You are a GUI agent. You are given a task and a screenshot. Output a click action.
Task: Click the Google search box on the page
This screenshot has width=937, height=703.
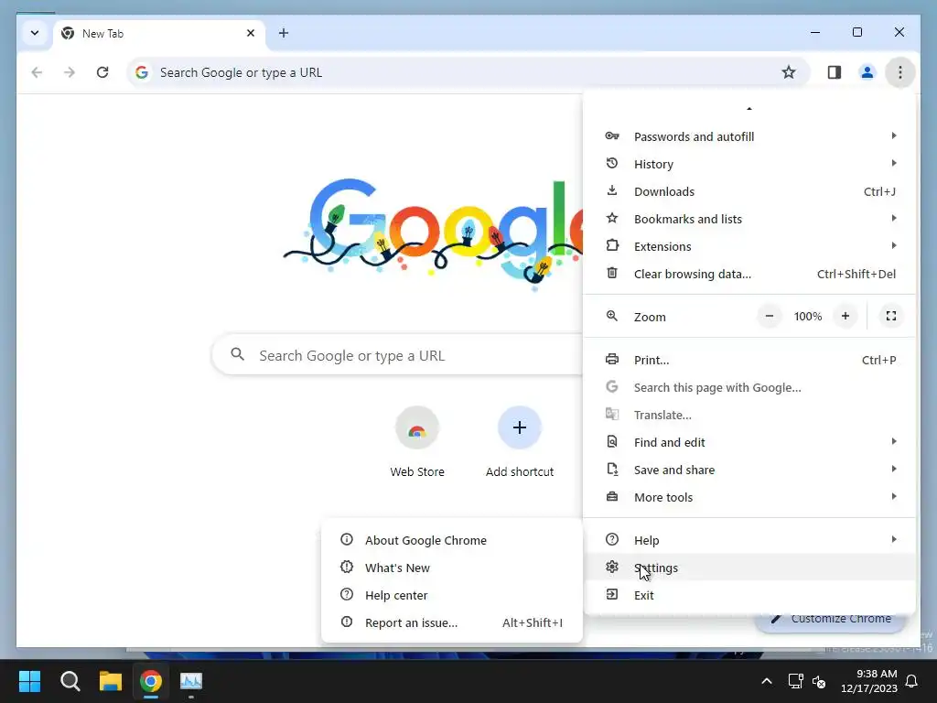tap(398, 356)
